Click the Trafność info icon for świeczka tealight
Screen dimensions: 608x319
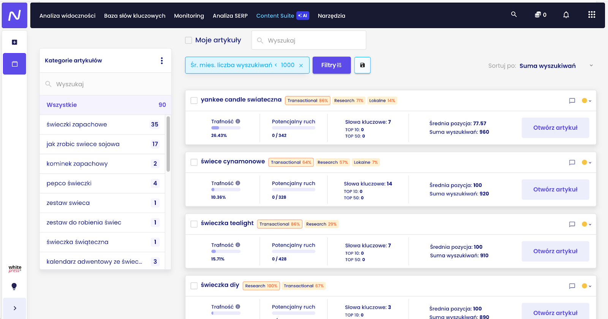(x=238, y=245)
